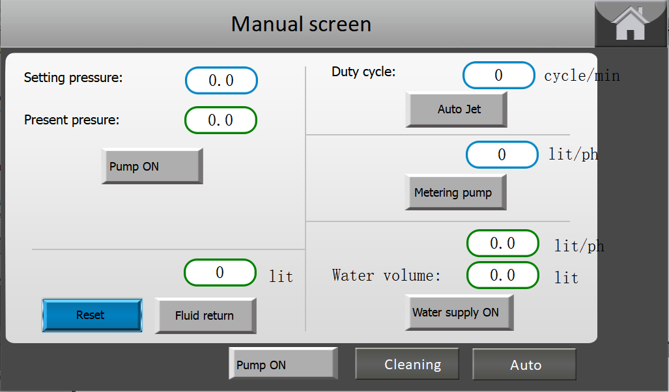Toggle the Metering pump button
The width and height of the screenshot is (669, 392).
point(455,192)
